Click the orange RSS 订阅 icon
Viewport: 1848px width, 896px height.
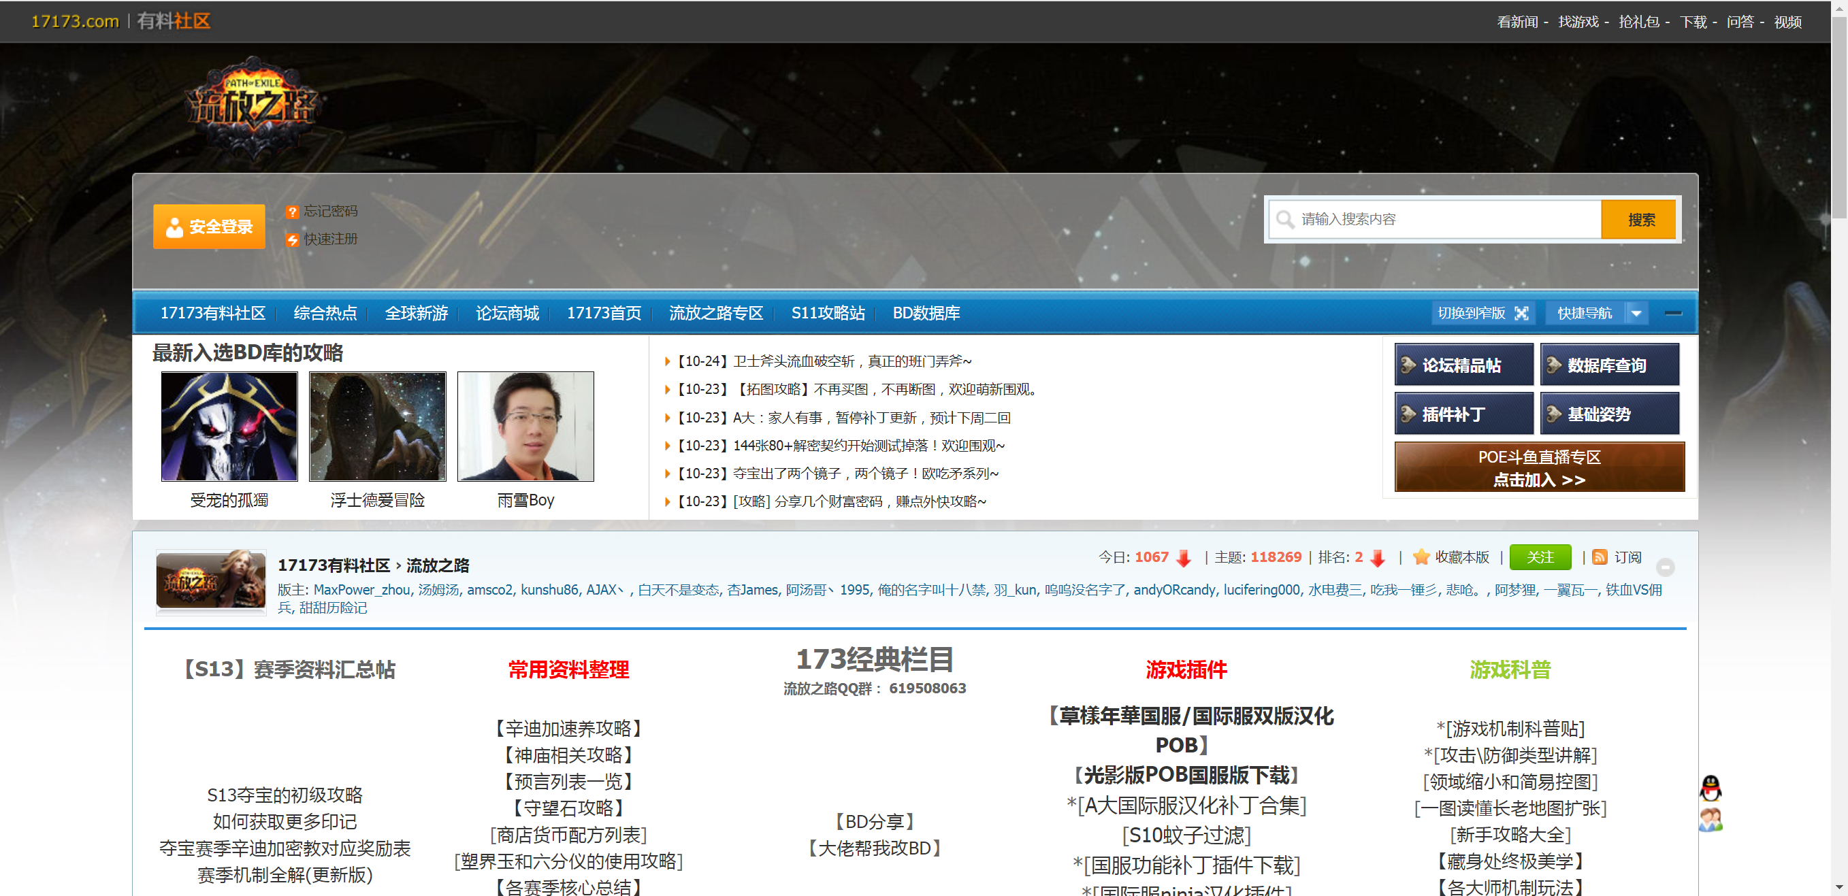[x=1599, y=557]
